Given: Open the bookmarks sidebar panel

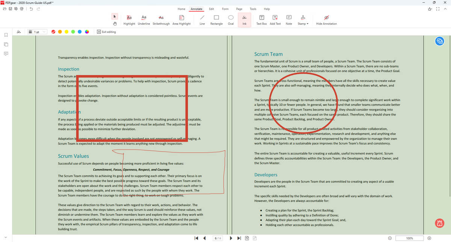Looking at the screenshot, I should 6,35.
